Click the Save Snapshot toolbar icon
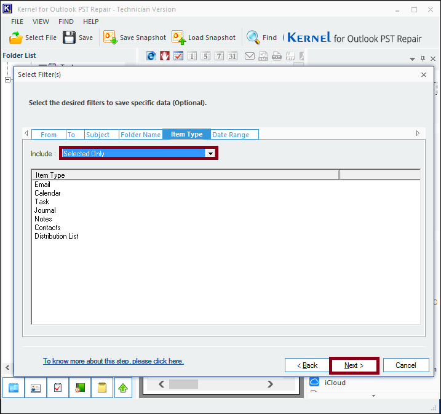Image resolution: width=441 pixels, height=414 pixels. pos(110,38)
